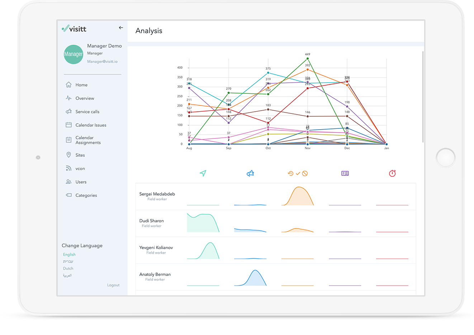Select the Users sidebar item
Viewport: 474px width, 335px height.
pyautogui.click(x=81, y=182)
